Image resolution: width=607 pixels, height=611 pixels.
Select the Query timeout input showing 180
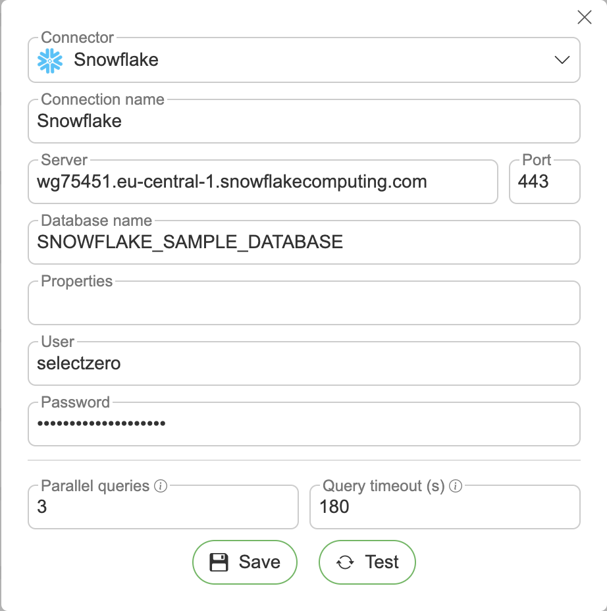coord(444,508)
